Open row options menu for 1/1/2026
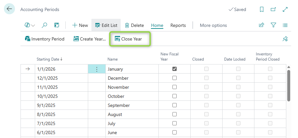The width and height of the screenshot is (298, 138). [97, 69]
